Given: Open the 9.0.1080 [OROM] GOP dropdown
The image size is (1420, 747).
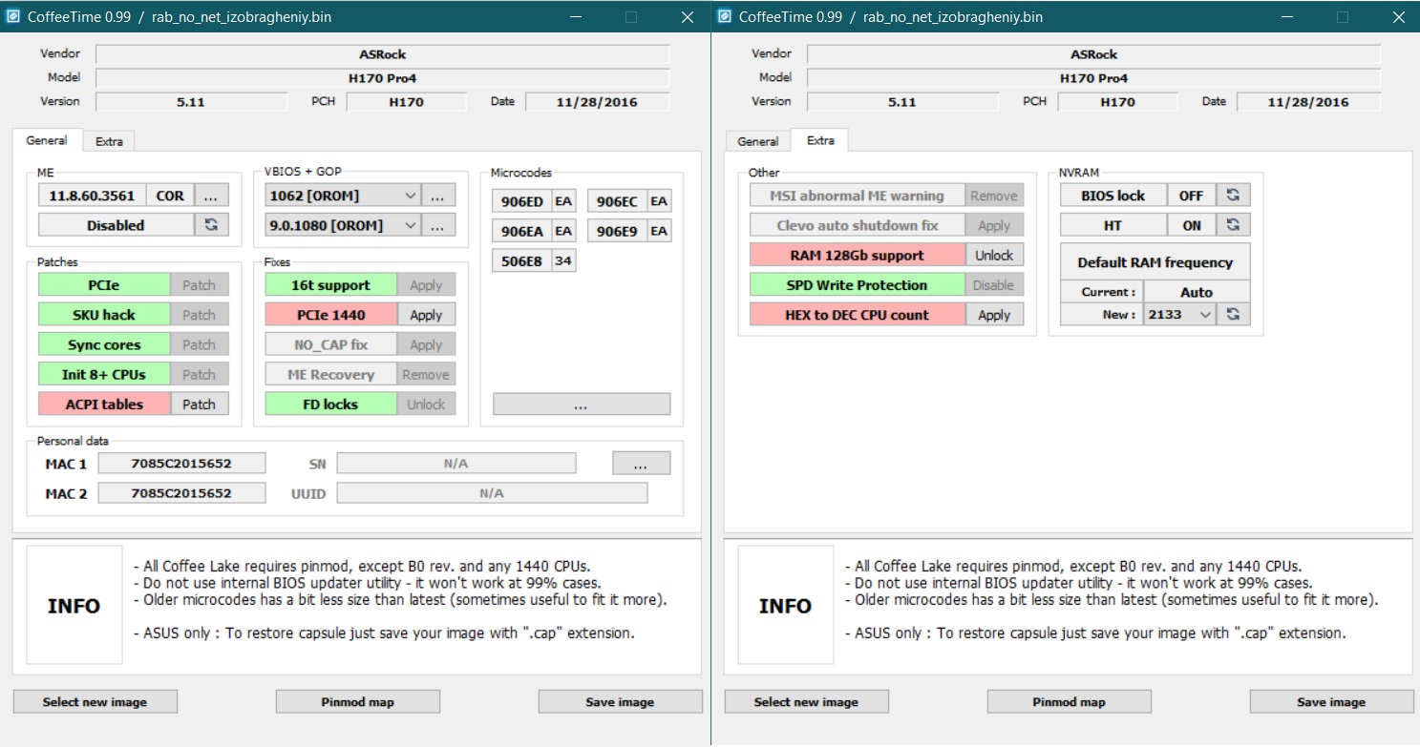Looking at the screenshot, I should [x=343, y=225].
